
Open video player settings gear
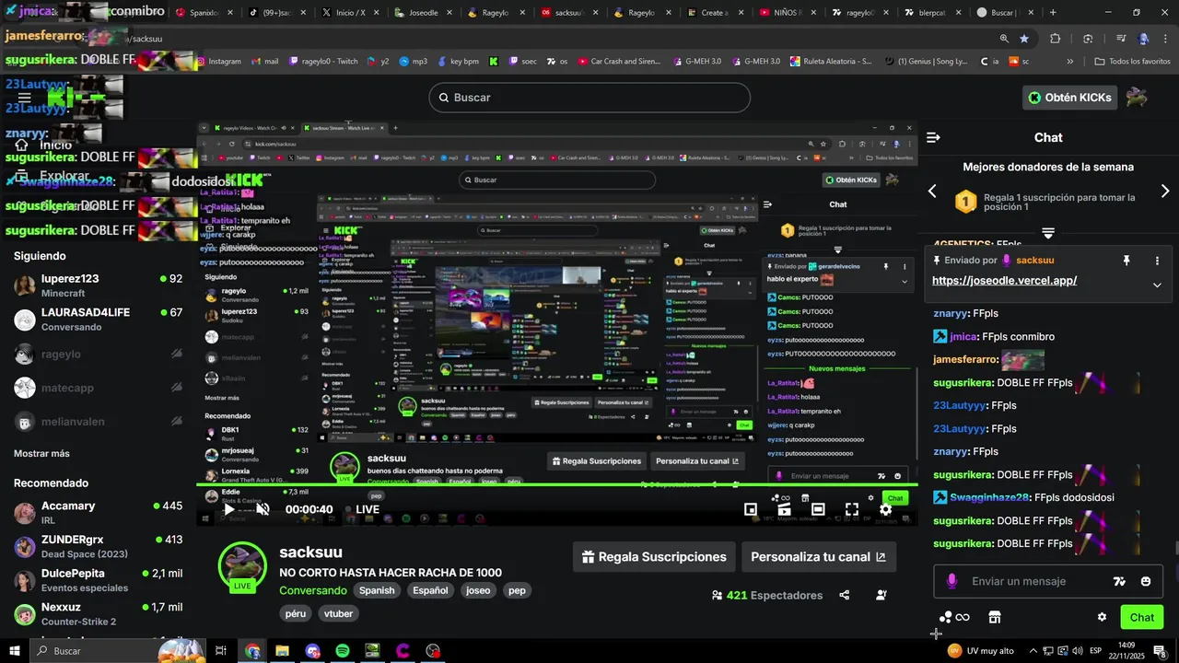coord(885,509)
